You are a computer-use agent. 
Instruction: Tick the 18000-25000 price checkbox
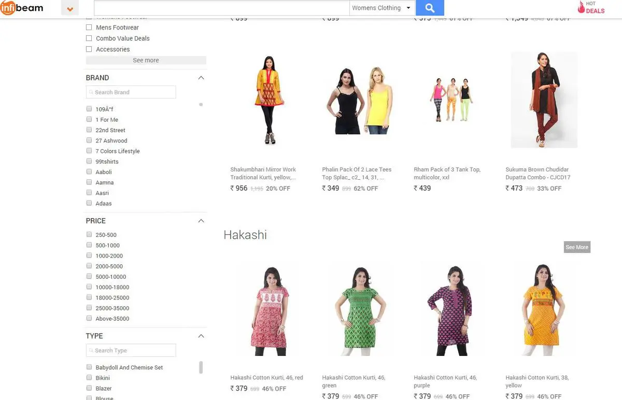(x=89, y=297)
